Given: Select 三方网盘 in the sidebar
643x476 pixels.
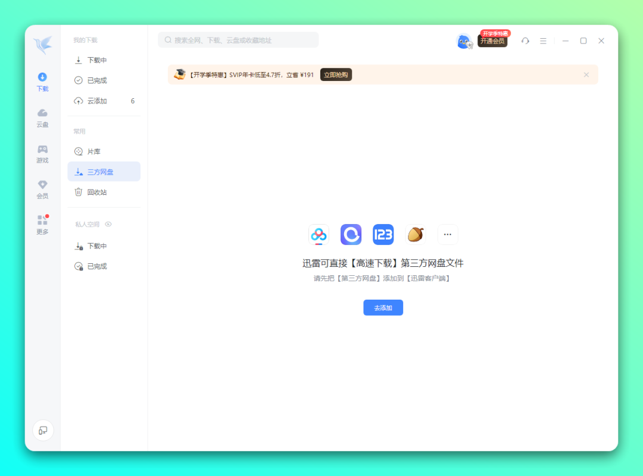Looking at the screenshot, I should coord(104,172).
